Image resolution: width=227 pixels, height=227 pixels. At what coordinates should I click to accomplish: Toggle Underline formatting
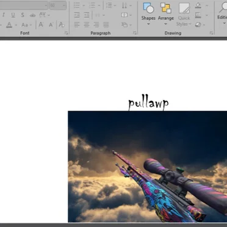pyautogui.click(x=13, y=15)
